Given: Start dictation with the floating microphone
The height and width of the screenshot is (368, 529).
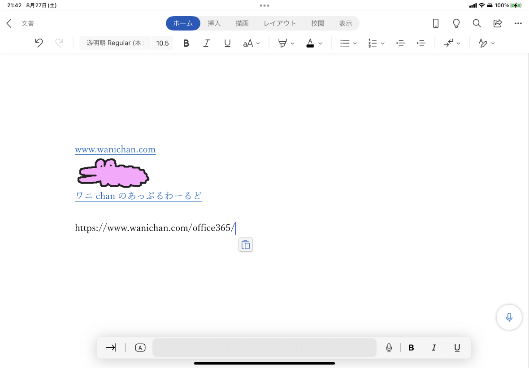Looking at the screenshot, I should 509,317.
